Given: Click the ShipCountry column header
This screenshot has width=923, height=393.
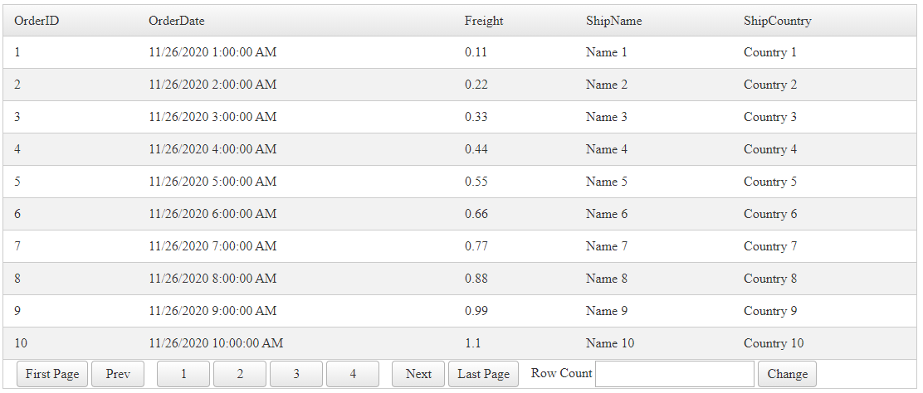Looking at the screenshot, I should point(777,21).
